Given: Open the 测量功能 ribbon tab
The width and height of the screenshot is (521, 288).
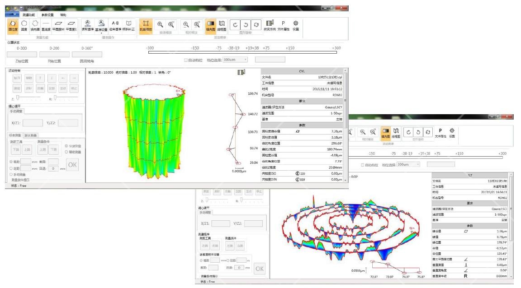Looking at the screenshot, I should [28, 15].
